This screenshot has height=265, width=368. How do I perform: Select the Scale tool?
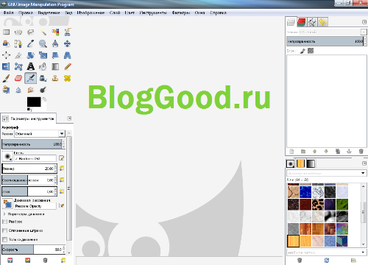[43, 55]
